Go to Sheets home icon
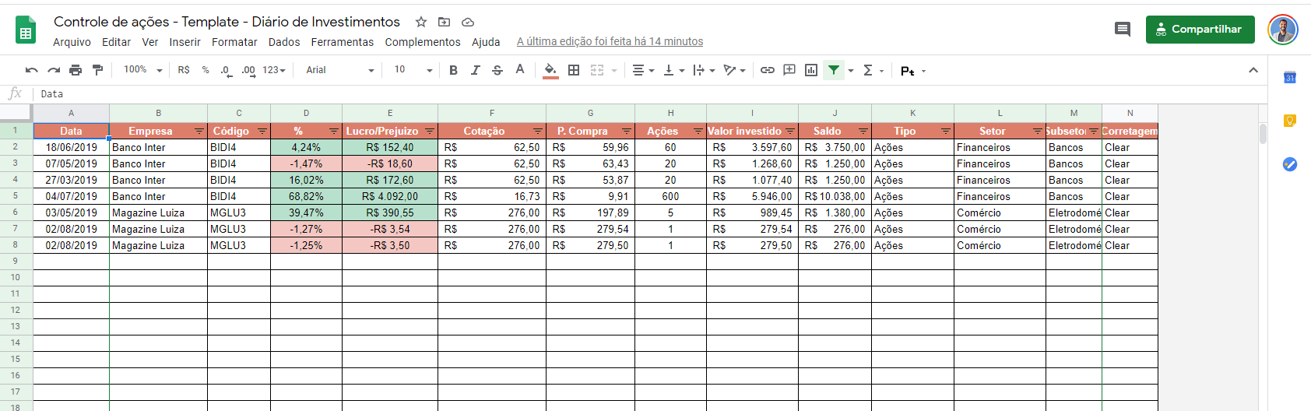 point(26,30)
